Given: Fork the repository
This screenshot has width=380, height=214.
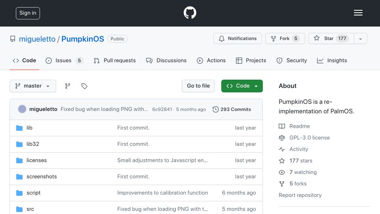Looking at the screenshot, I should click(x=285, y=38).
